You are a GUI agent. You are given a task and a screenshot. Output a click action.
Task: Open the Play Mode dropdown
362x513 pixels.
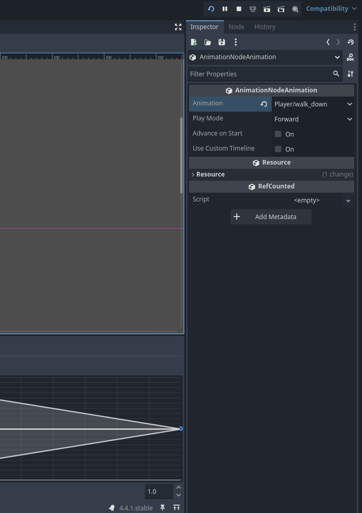pyautogui.click(x=313, y=119)
